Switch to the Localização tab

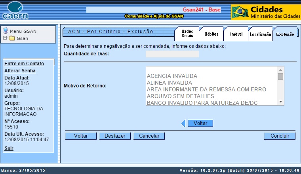pyautogui.click(x=260, y=34)
